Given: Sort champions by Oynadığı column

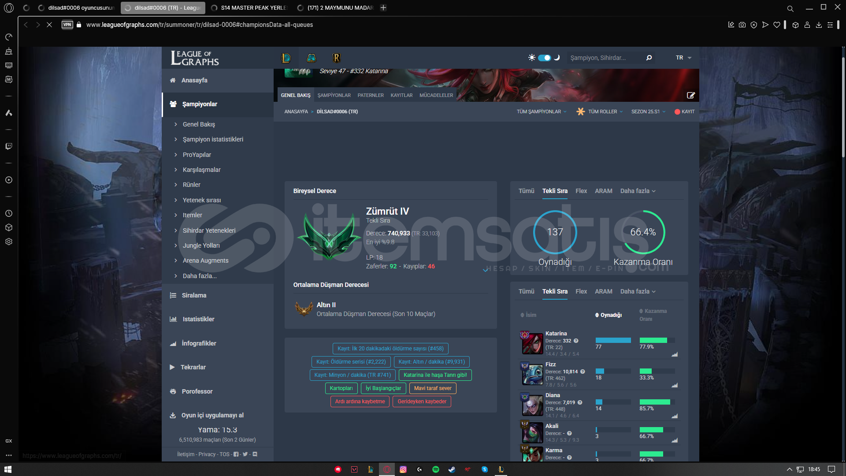Looking at the screenshot, I should 608,315.
